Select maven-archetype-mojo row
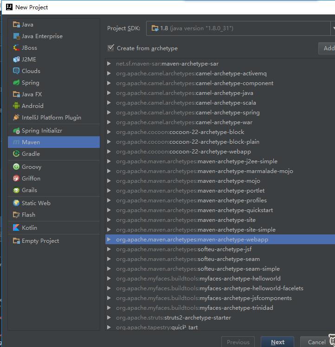335x347 pixels. (220, 181)
